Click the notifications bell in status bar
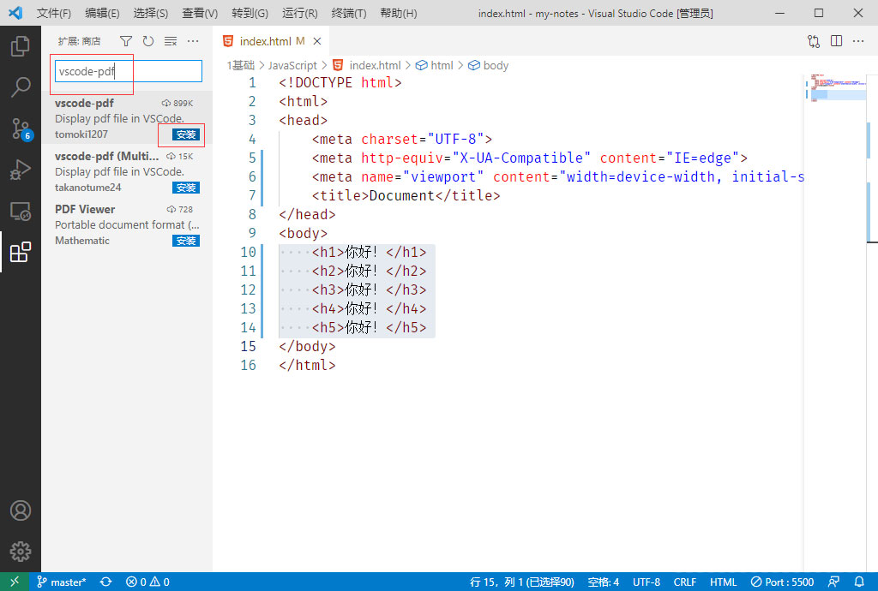 click(x=860, y=582)
